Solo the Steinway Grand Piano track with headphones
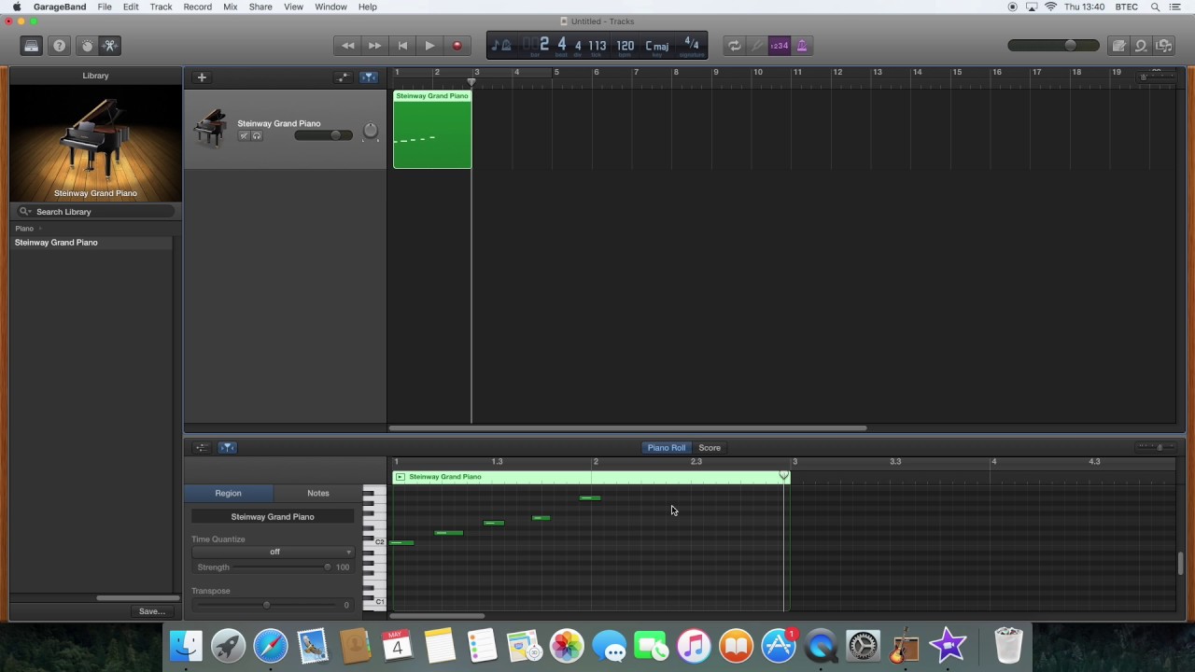The width and height of the screenshot is (1195, 672). (x=257, y=136)
